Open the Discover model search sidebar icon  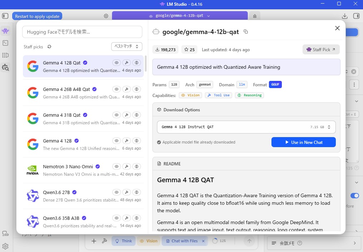(5, 67)
